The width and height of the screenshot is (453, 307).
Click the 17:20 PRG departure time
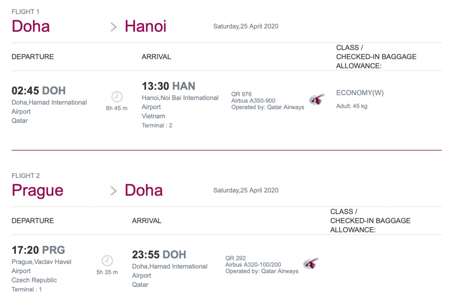coord(38,250)
